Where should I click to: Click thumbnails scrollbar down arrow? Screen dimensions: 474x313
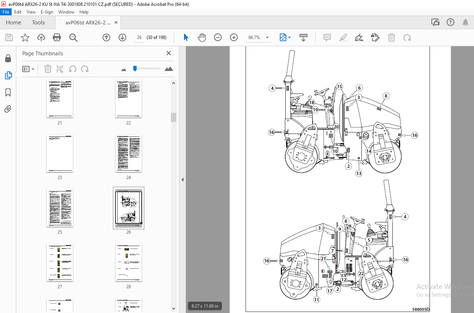coord(174,309)
